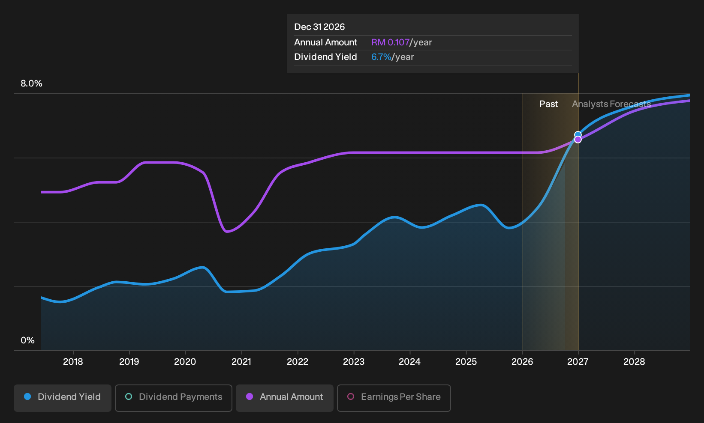The width and height of the screenshot is (704, 423).
Task: Click the Analysts Forecasts label
Action: (x=611, y=104)
